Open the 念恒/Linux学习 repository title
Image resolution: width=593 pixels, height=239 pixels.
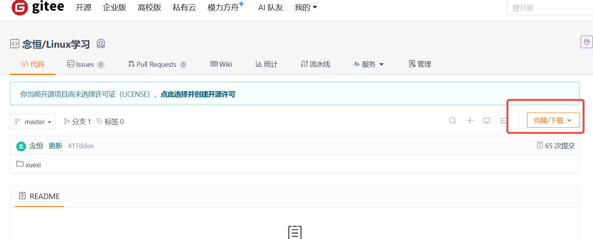click(x=56, y=44)
